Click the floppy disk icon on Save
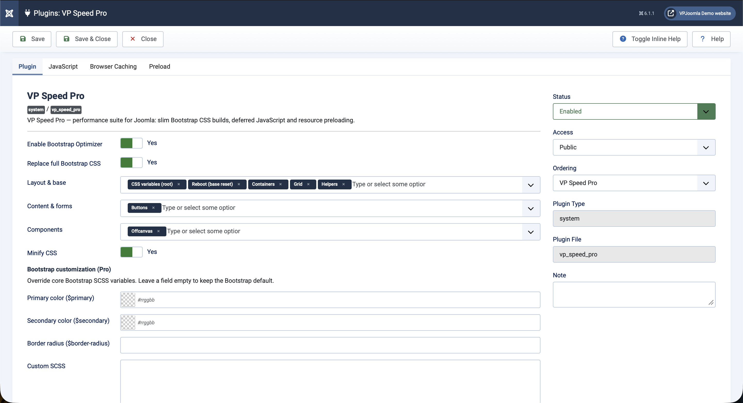The height and width of the screenshot is (403, 743). click(x=23, y=39)
